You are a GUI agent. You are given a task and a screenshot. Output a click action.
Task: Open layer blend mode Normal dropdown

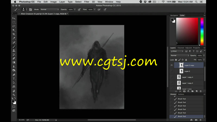coord(180,56)
